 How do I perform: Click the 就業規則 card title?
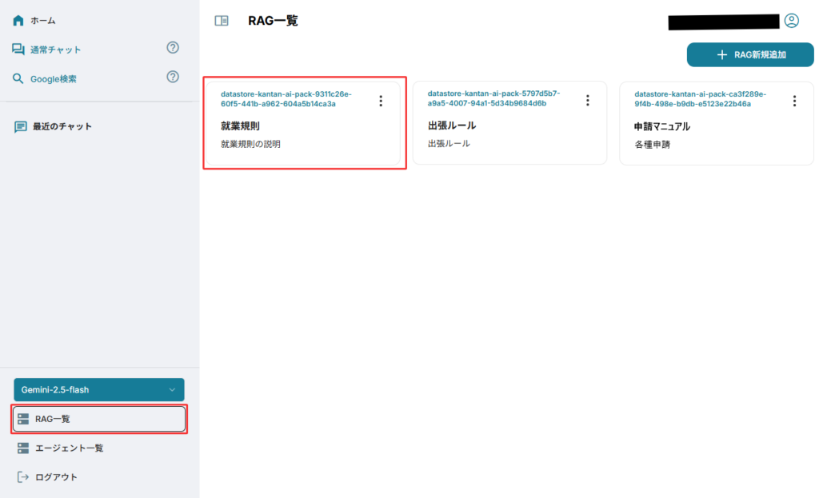[240, 126]
